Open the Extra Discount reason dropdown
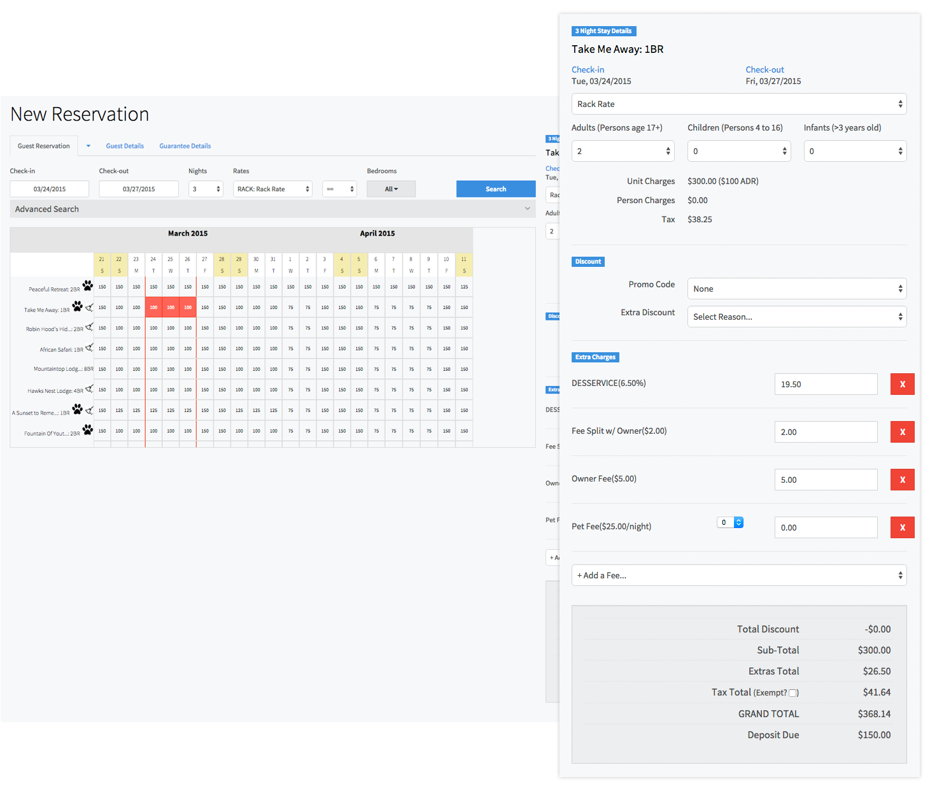This screenshot has width=937, height=793. click(x=797, y=317)
